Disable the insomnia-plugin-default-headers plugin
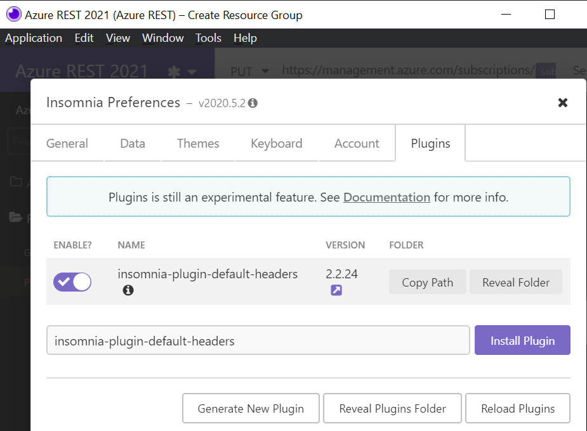Image resolution: width=587 pixels, height=431 pixels. [72, 281]
